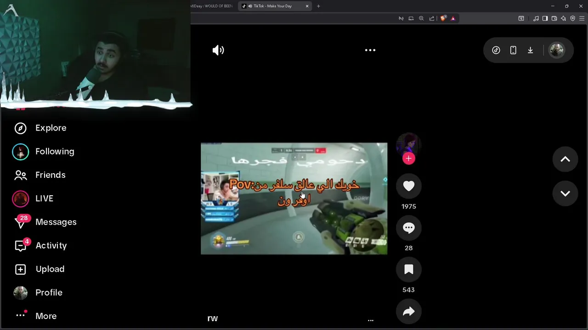Open Brave Shields lion icon

pos(443,18)
